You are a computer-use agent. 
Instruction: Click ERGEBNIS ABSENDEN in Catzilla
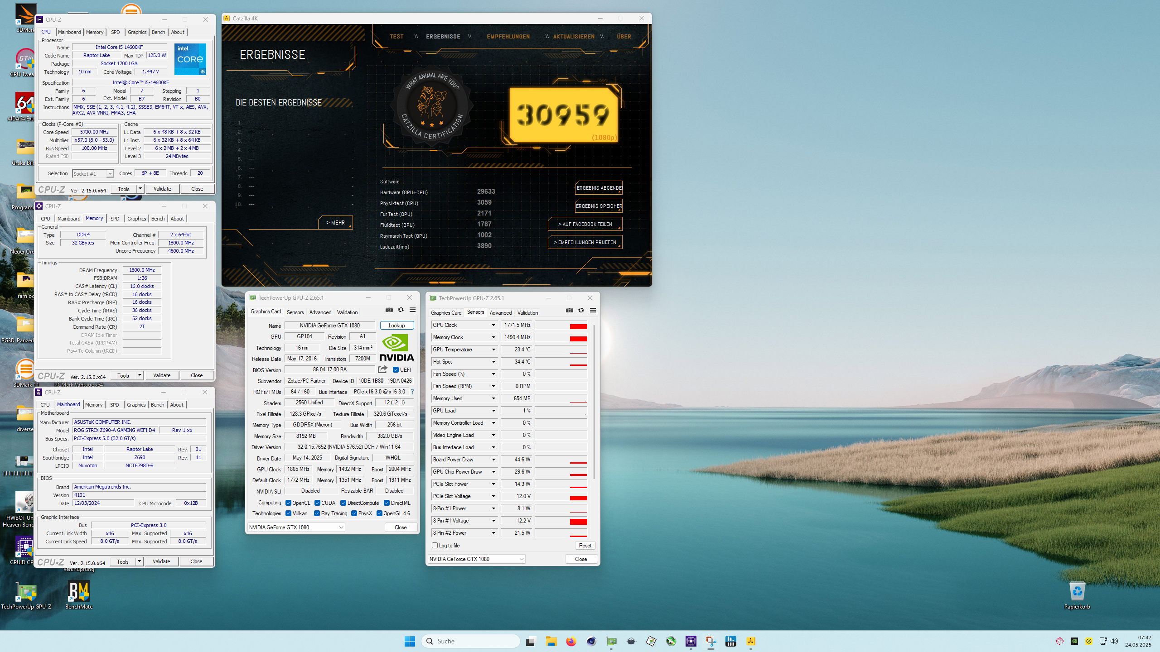coord(599,188)
